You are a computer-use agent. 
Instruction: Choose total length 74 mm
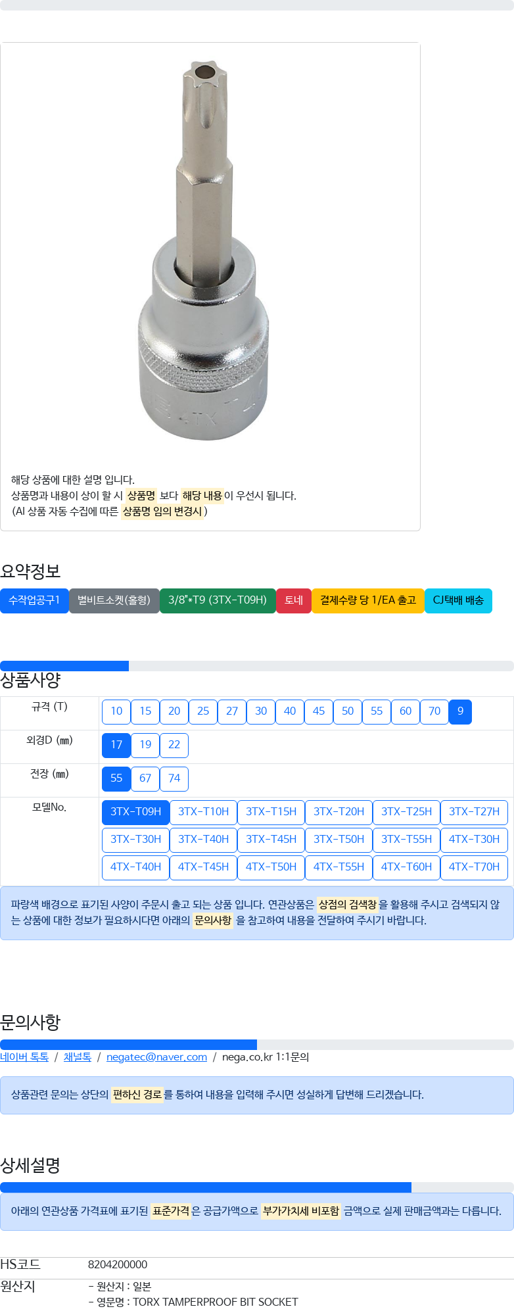tap(174, 778)
